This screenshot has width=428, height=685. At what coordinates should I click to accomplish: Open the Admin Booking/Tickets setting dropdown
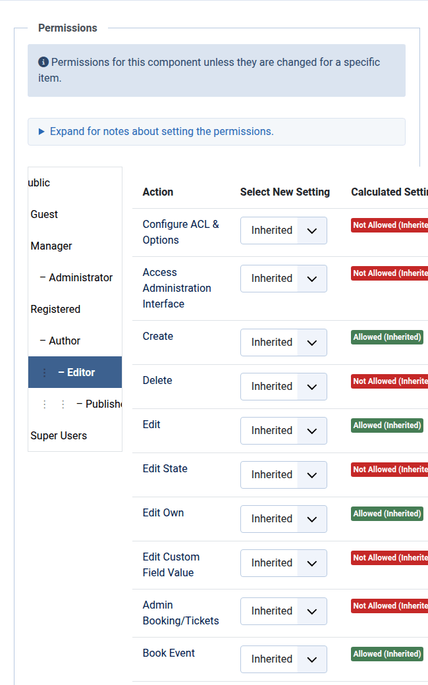coord(283,611)
